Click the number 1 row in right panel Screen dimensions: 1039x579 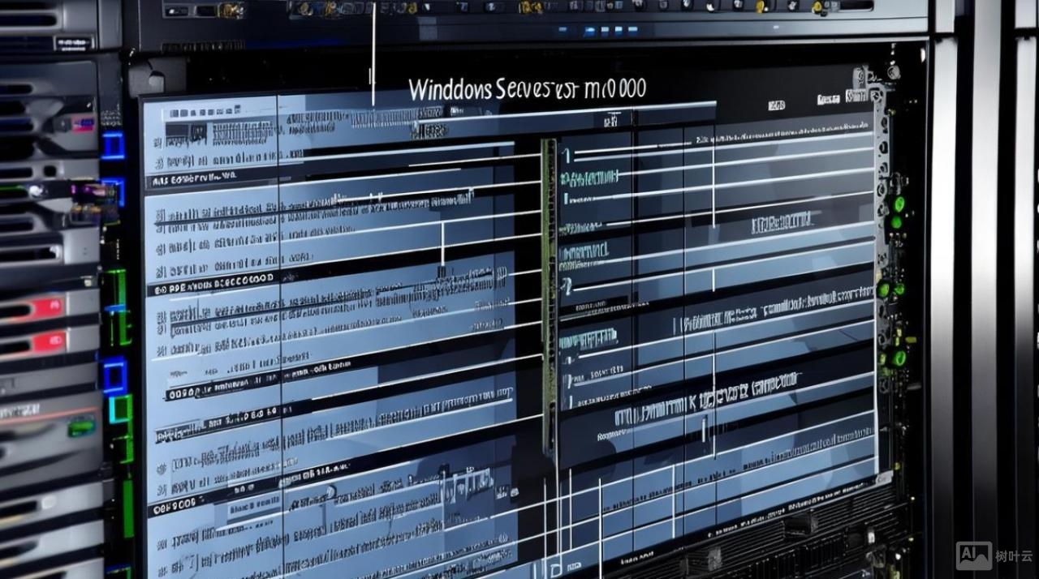567,156
